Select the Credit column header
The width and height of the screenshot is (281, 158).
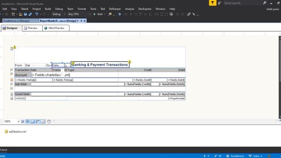[135, 70]
